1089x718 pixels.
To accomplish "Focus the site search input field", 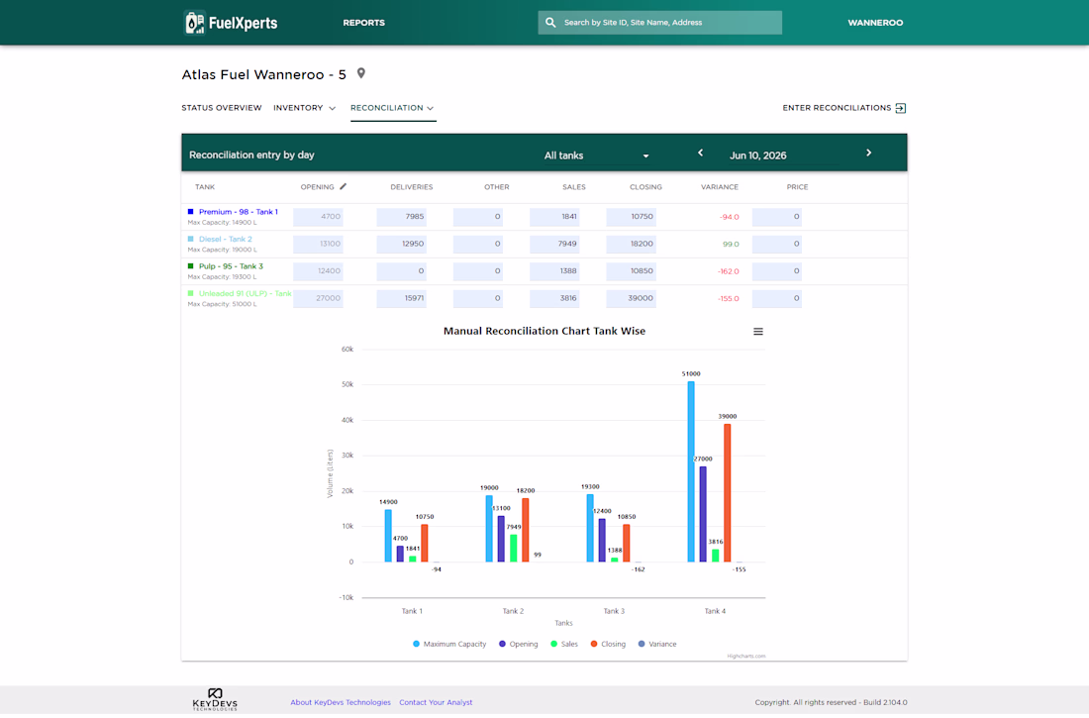I will pos(659,22).
